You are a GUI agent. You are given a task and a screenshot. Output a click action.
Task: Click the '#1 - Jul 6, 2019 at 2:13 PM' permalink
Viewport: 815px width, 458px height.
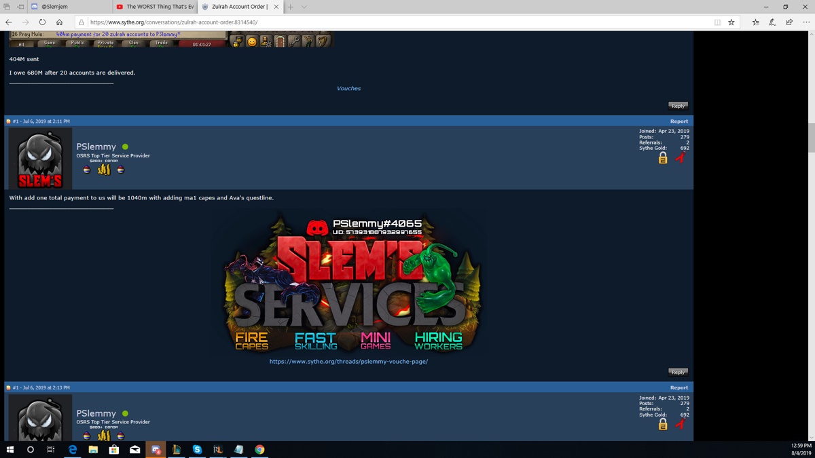coord(41,387)
